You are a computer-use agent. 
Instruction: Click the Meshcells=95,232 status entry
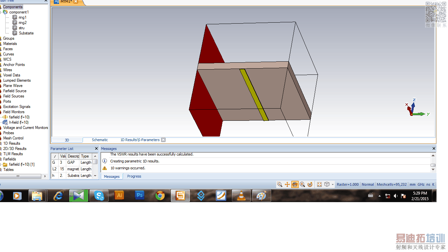point(392,184)
